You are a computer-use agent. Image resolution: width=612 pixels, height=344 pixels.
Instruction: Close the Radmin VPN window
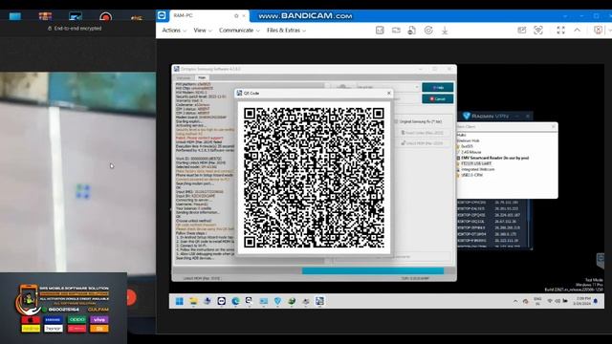(528, 116)
